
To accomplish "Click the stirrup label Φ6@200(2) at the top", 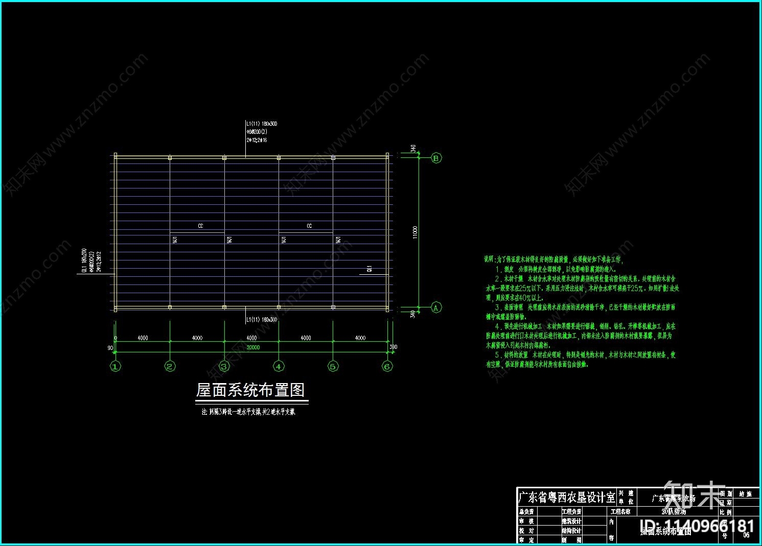I will (x=257, y=132).
